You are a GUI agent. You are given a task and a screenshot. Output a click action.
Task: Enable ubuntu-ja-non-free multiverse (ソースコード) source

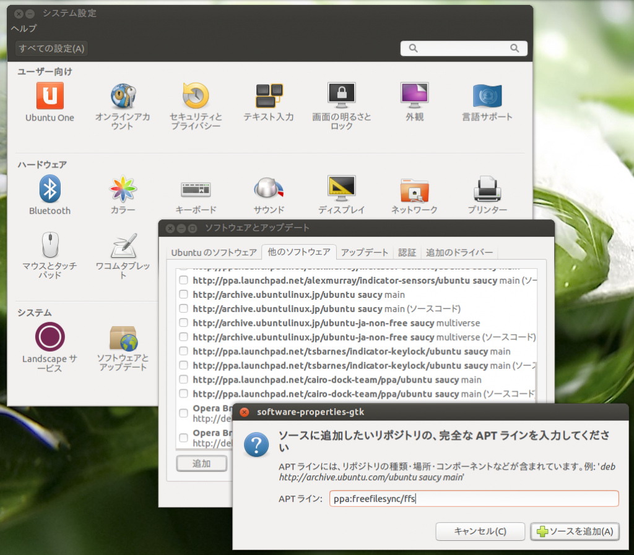coord(183,337)
